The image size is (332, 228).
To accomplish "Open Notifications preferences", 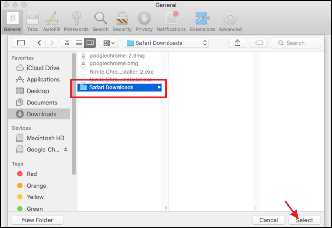I will click(x=171, y=21).
